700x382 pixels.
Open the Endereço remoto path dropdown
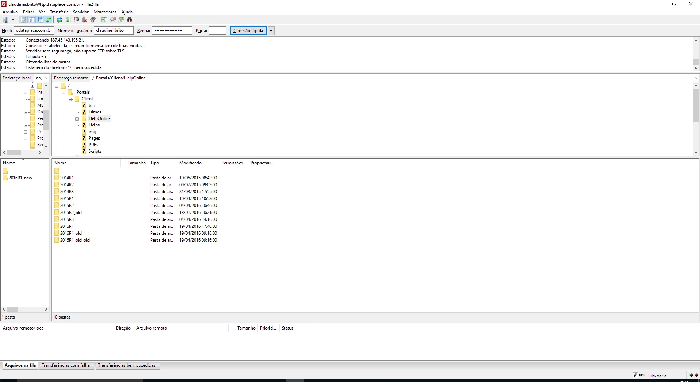tap(696, 78)
